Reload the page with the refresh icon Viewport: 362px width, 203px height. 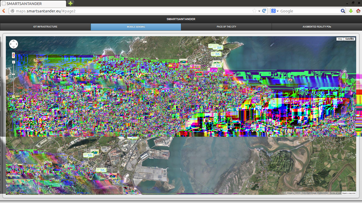(264, 11)
